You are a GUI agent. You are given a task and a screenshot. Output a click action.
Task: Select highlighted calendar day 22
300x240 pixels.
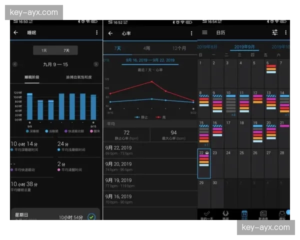click(204, 163)
